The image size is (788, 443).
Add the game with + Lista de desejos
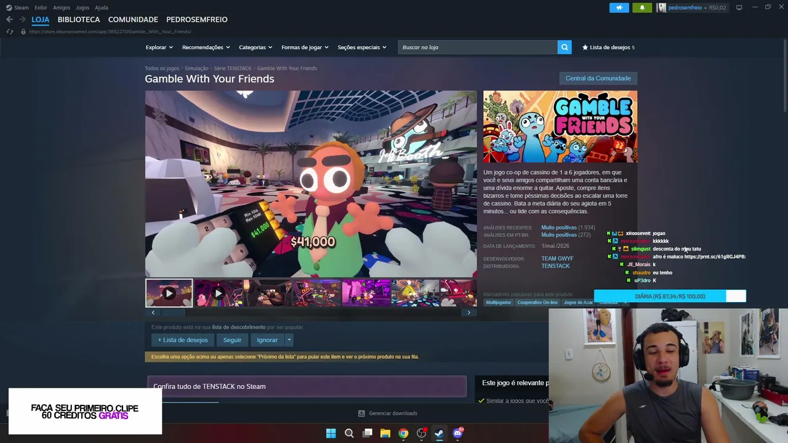click(183, 340)
